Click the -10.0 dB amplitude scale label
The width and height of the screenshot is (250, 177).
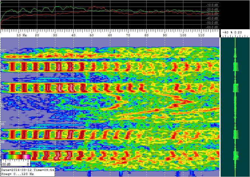point(212,5)
